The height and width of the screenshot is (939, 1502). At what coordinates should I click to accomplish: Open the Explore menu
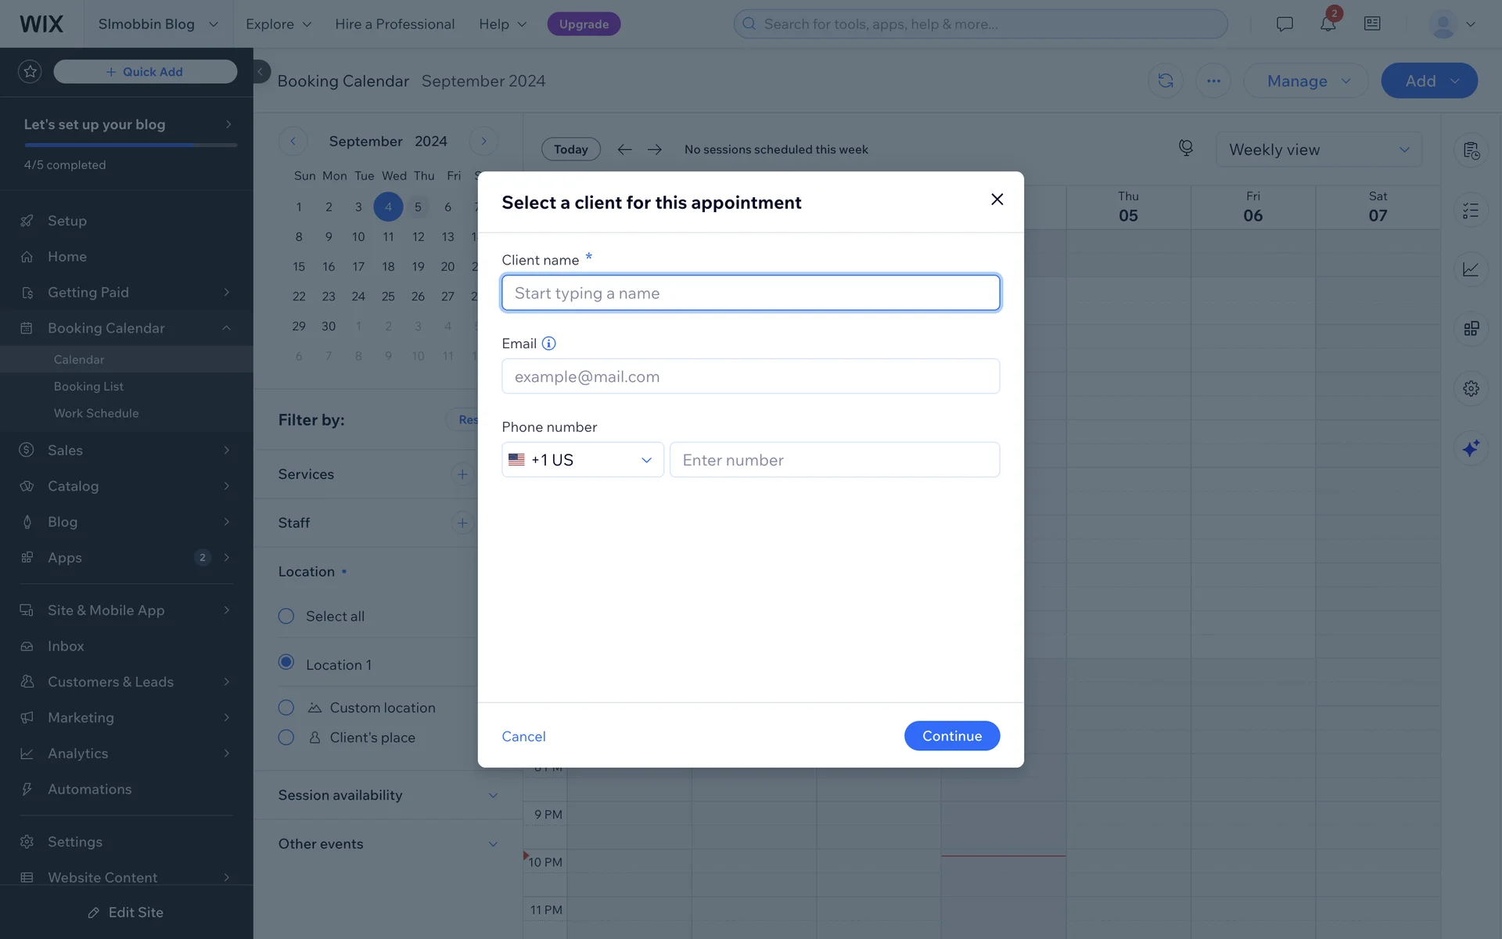278,24
